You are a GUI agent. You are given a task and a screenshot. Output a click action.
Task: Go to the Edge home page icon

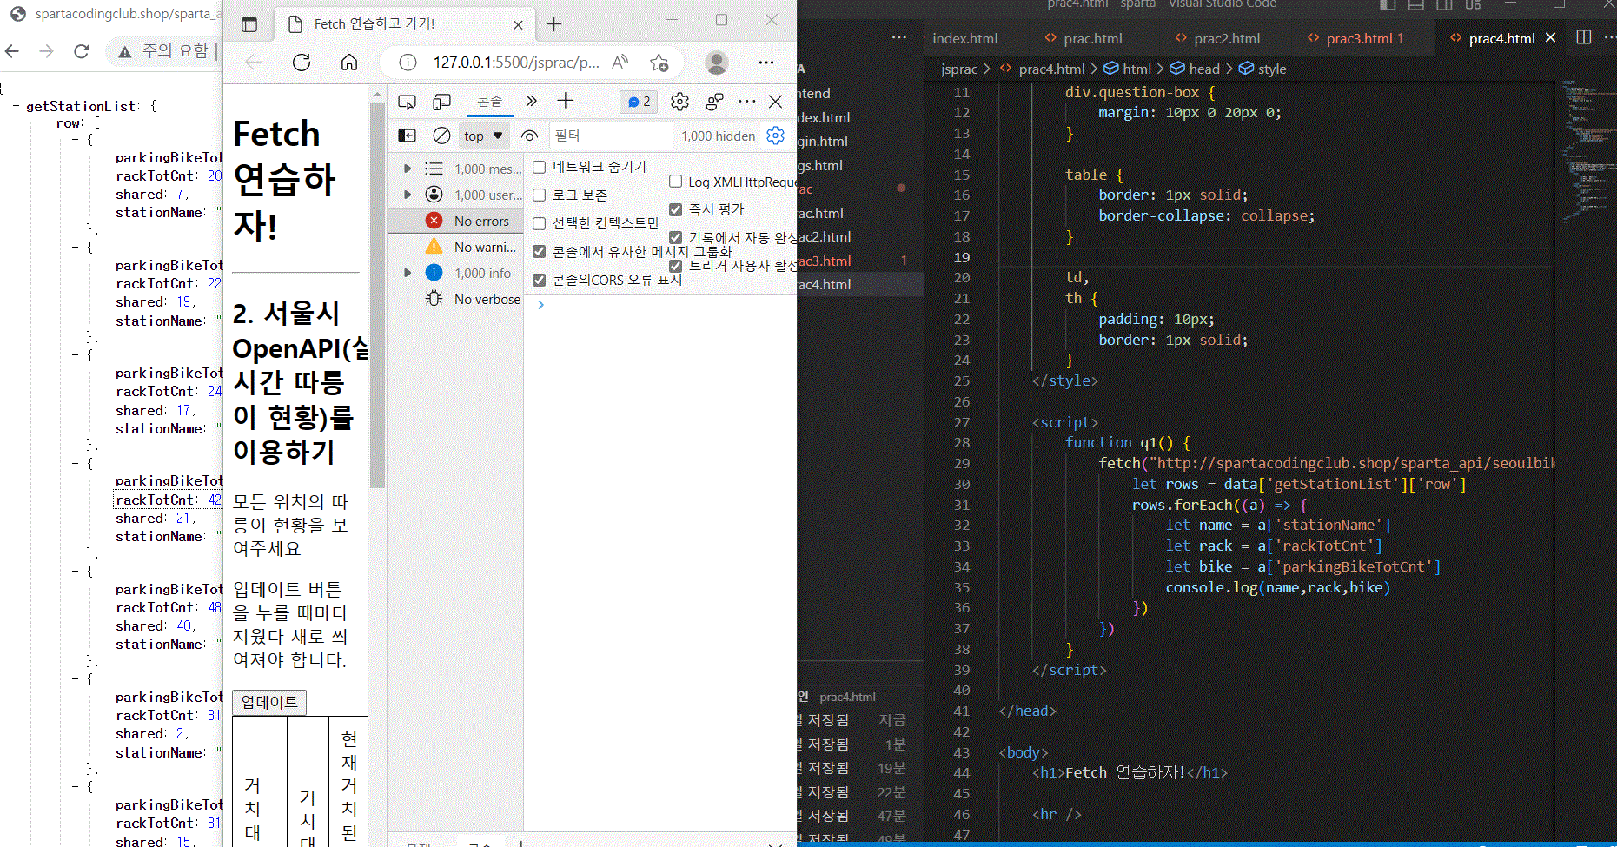pyautogui.click(x=349, y=63)
